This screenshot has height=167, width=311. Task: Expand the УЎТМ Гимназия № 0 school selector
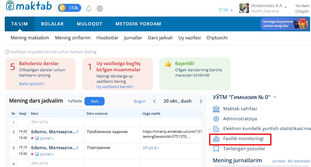click(275, 97)
